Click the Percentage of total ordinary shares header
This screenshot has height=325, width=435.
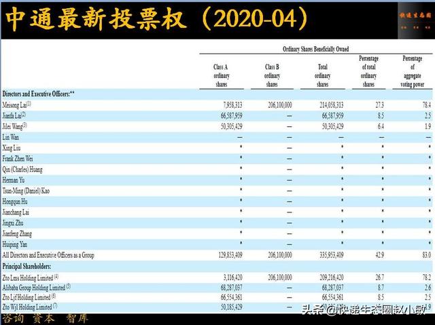point(368,71)
